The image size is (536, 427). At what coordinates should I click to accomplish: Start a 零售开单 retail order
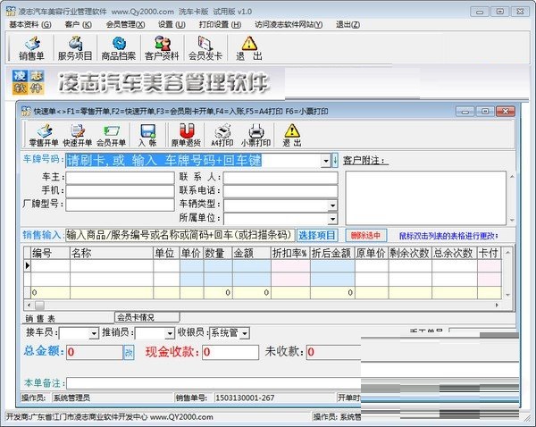click(44, 136)
